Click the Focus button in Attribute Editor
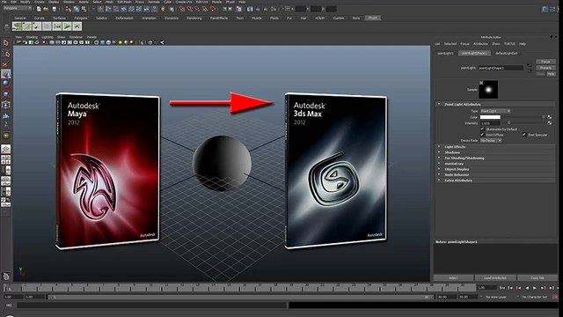Screen dimensions: 563x317 point(545,62)
